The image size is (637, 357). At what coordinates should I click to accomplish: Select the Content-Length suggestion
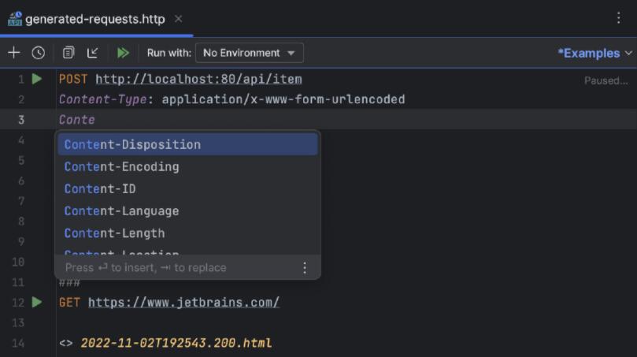click(114, 232)
